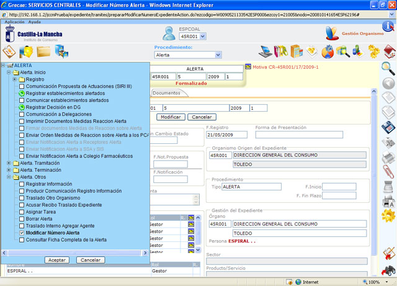
Task: Click the printer icon in sidebar
Action: tap(388, 158)
